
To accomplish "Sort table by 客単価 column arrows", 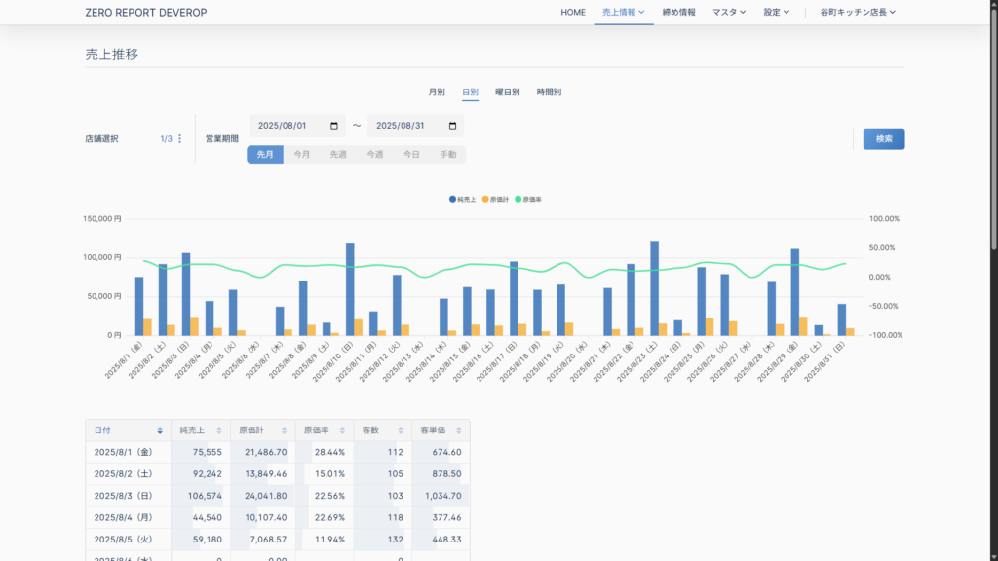I will point(458,430).
